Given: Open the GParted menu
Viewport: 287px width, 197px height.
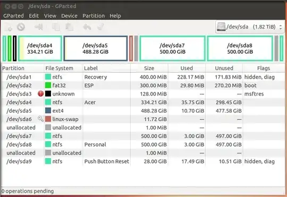Looking at the screenshot, I should 13,16.
